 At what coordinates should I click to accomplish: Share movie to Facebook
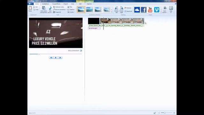click(x=144, y=10)
